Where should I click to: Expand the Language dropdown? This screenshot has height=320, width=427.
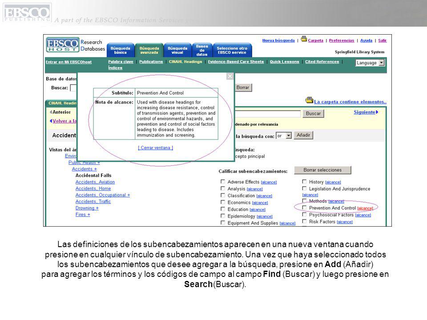coord(370,63)
